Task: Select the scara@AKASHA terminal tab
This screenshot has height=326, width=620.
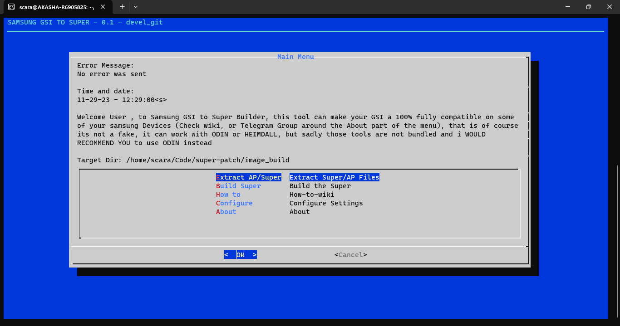Action: (57, 7)
